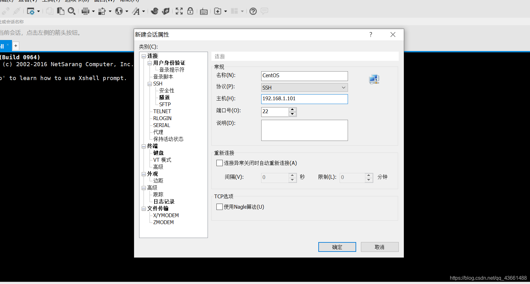Collapse the 文件传输 tree node
The height and width of the screenshot is (284, 530).
(x=144, y=209)
